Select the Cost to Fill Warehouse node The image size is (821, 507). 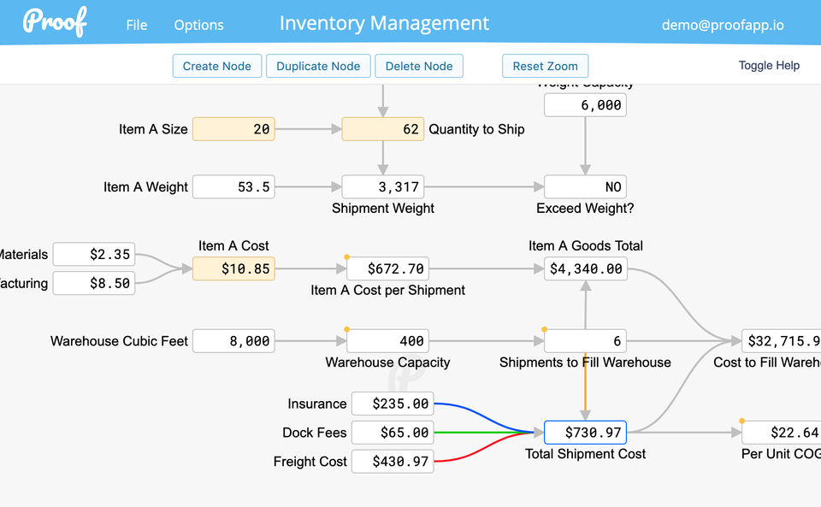click(x=781, y=341)
